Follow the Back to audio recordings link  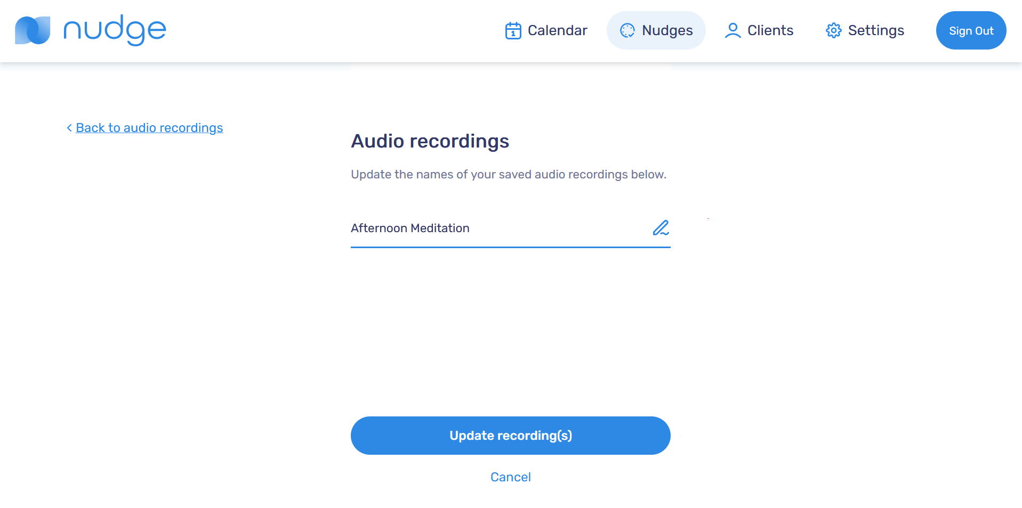tap(149, 128)
